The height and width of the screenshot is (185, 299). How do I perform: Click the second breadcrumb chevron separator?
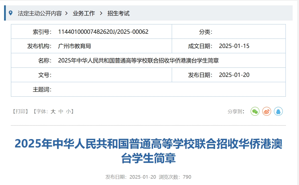tap(101, 13)
